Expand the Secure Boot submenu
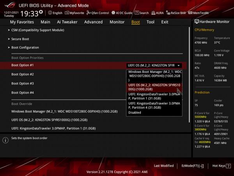This screenshot has height=176, width=234. coord(18,39)
